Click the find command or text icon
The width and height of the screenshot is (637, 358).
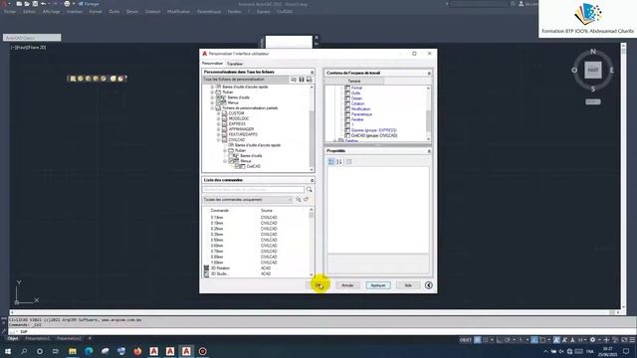click(299, 200)
